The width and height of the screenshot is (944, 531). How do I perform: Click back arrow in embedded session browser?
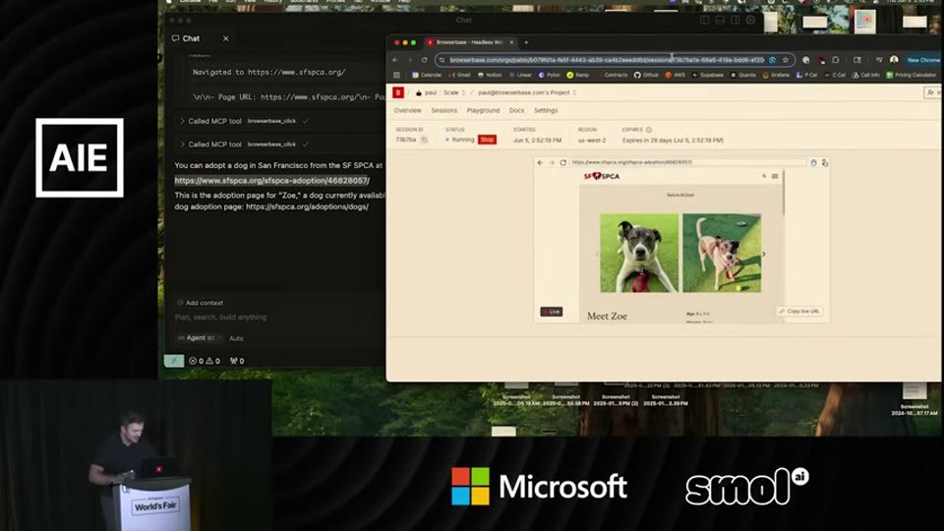click(540, 162)
